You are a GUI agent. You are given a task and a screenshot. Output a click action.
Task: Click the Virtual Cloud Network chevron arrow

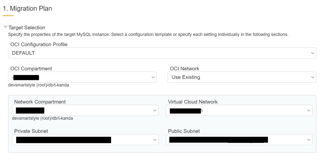pos(309,111)
